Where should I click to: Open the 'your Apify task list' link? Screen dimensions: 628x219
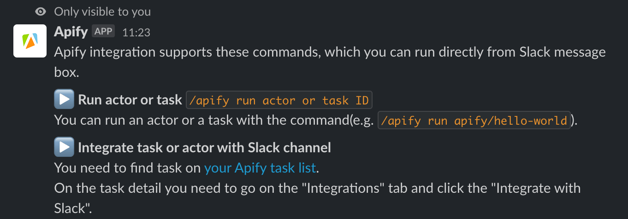click(x=260, y=168)
